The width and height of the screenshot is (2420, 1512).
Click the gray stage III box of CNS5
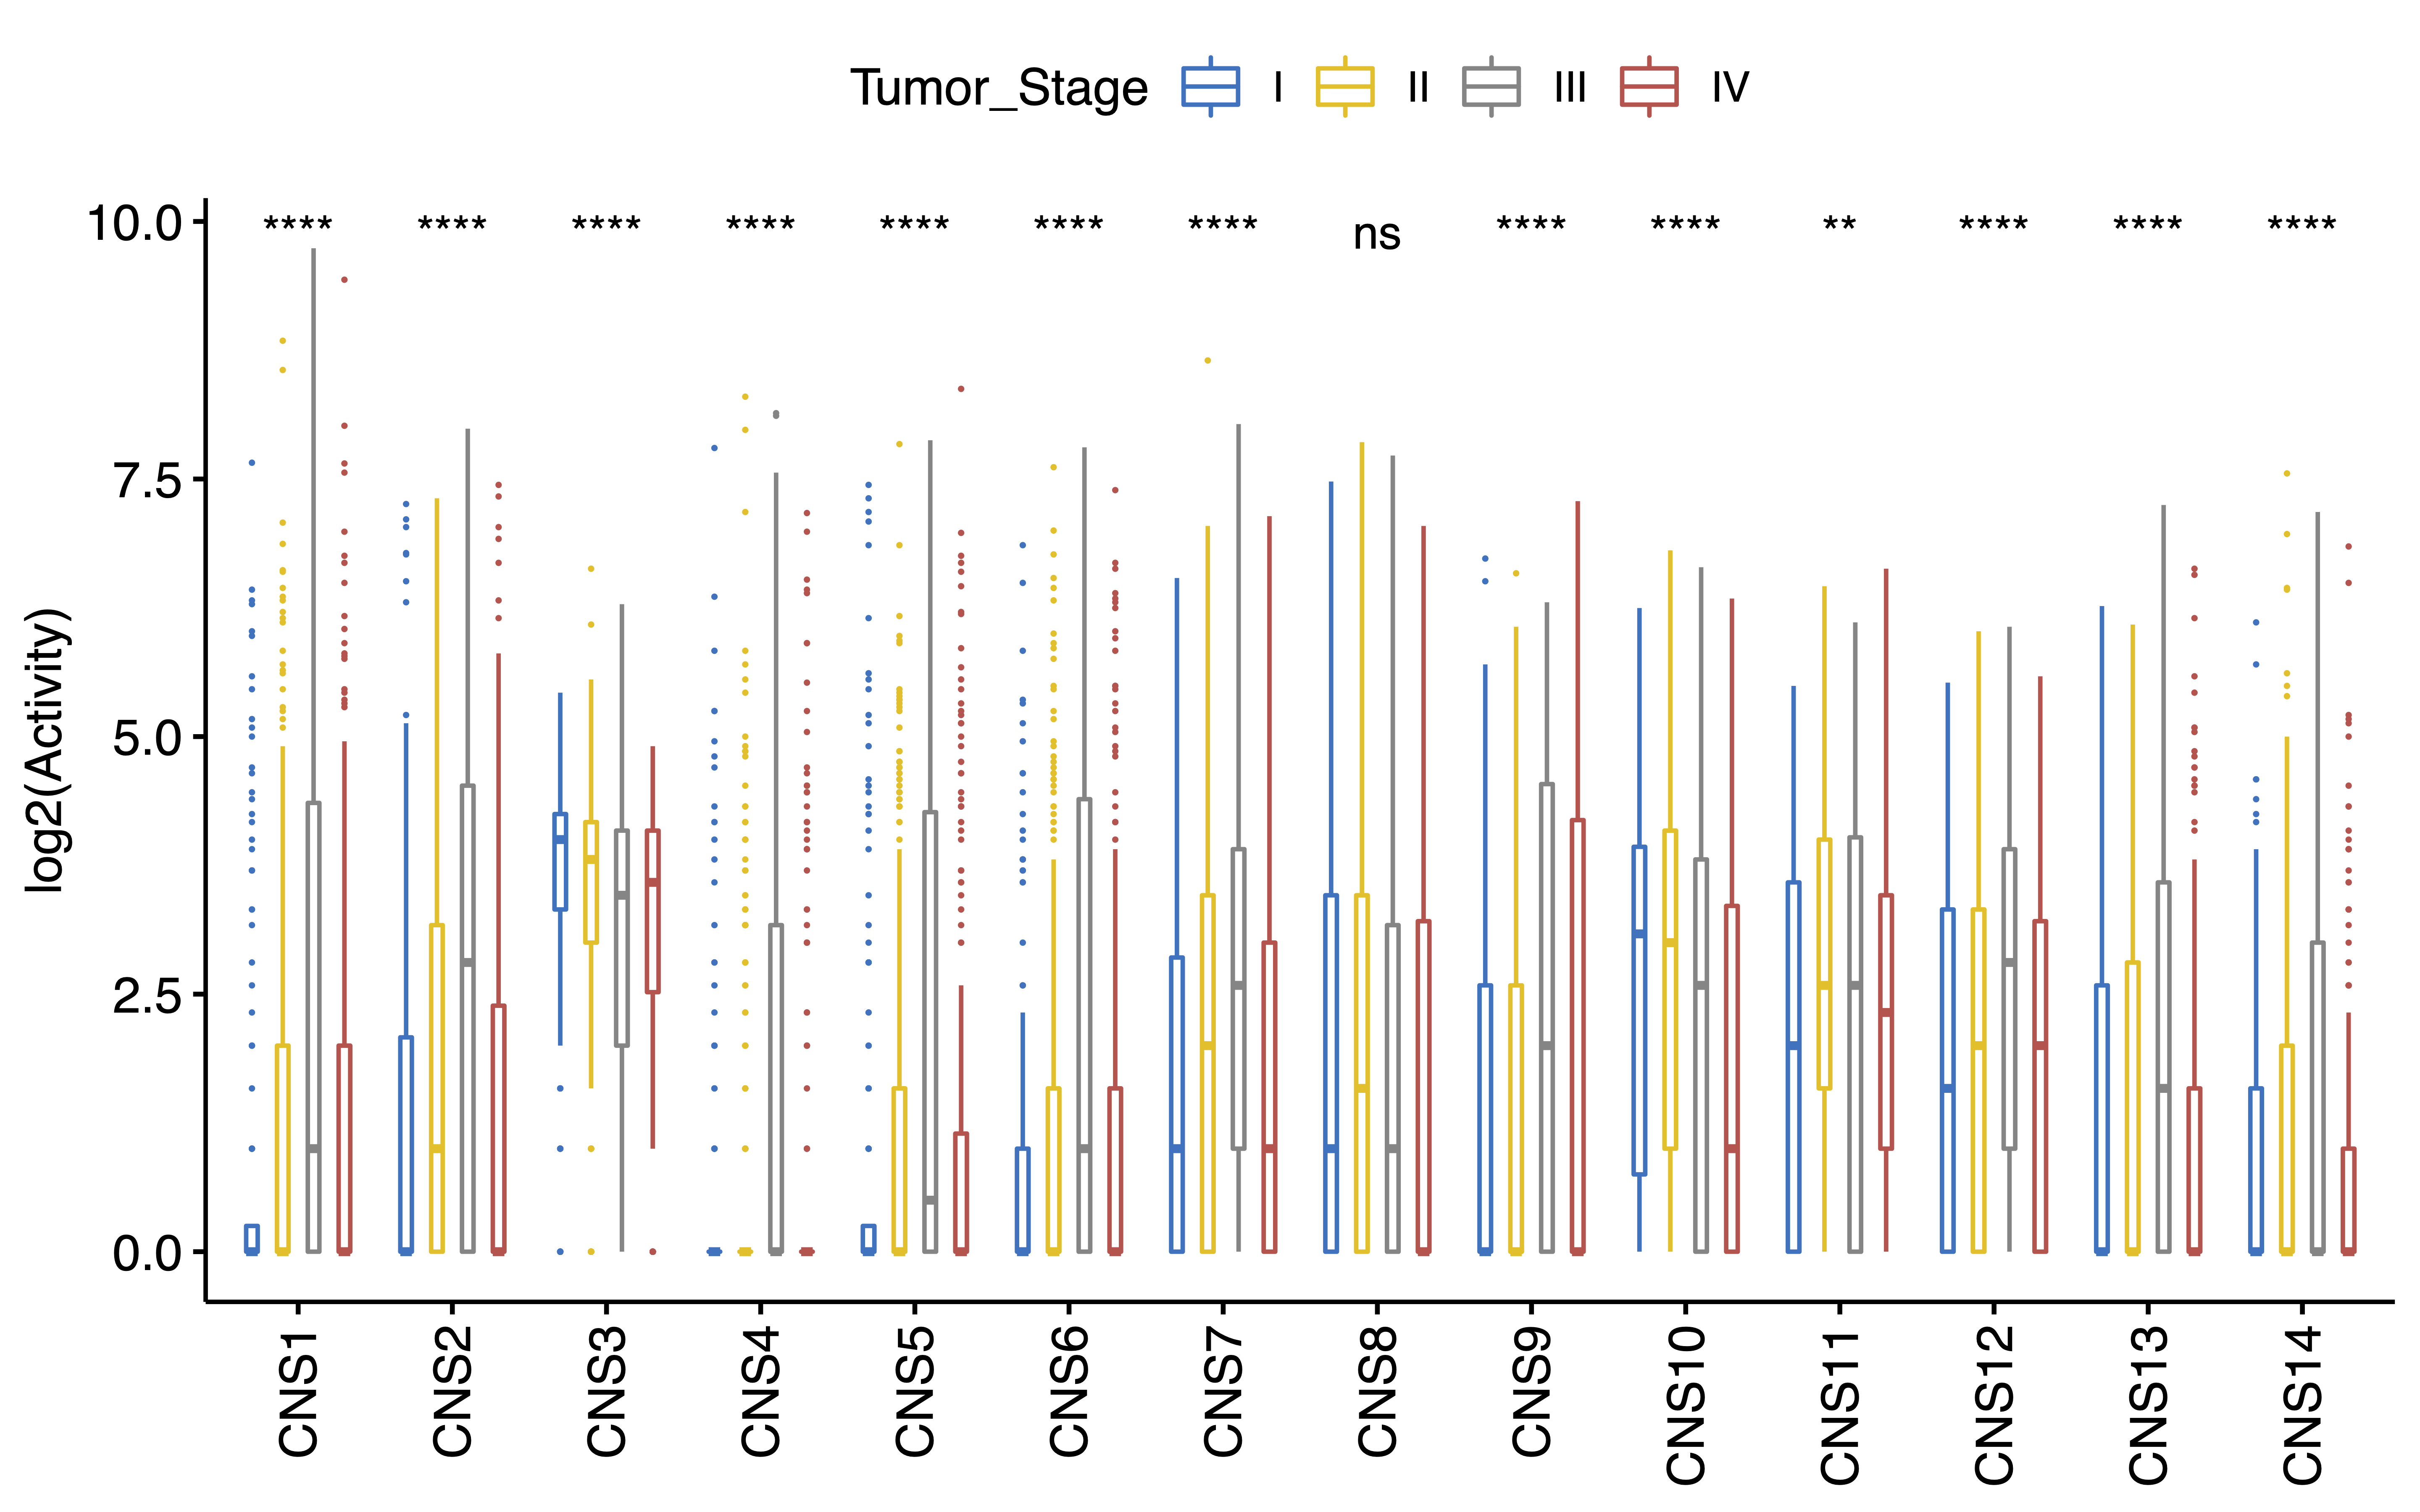tap(930, 1032)
